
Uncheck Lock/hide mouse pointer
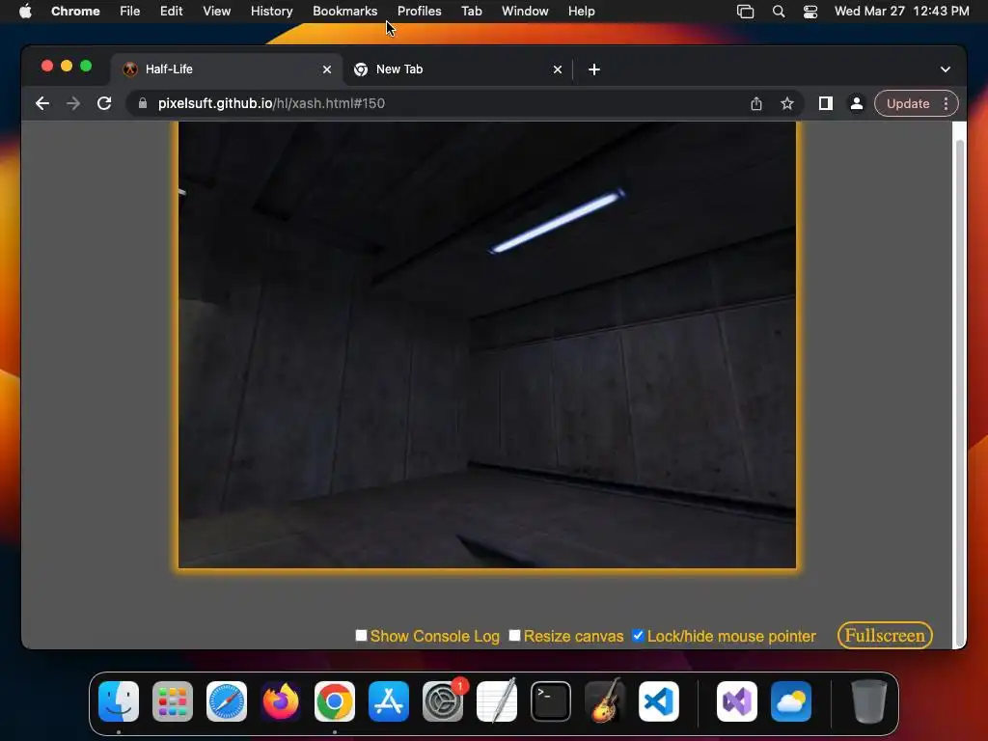click(639, 635)
